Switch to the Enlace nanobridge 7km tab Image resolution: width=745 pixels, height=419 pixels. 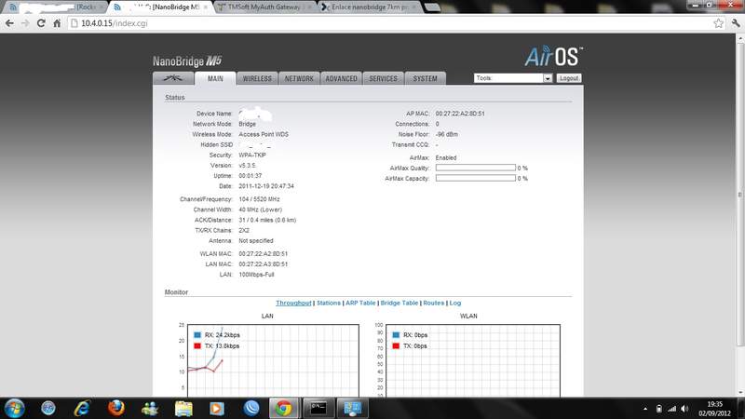370,7
